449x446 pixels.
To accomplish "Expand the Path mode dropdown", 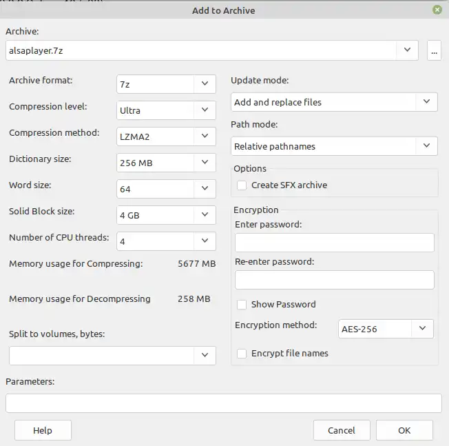I will click(427, 146).
